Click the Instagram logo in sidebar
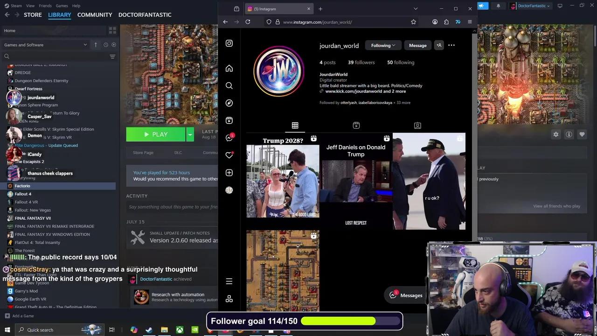Screen dimensions: 597x336 click(229, 43)
